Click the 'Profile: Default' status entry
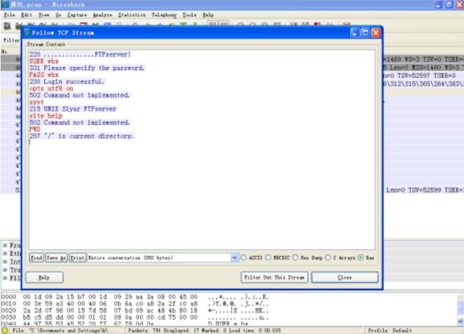464x334 pixels. pos(390,330)
